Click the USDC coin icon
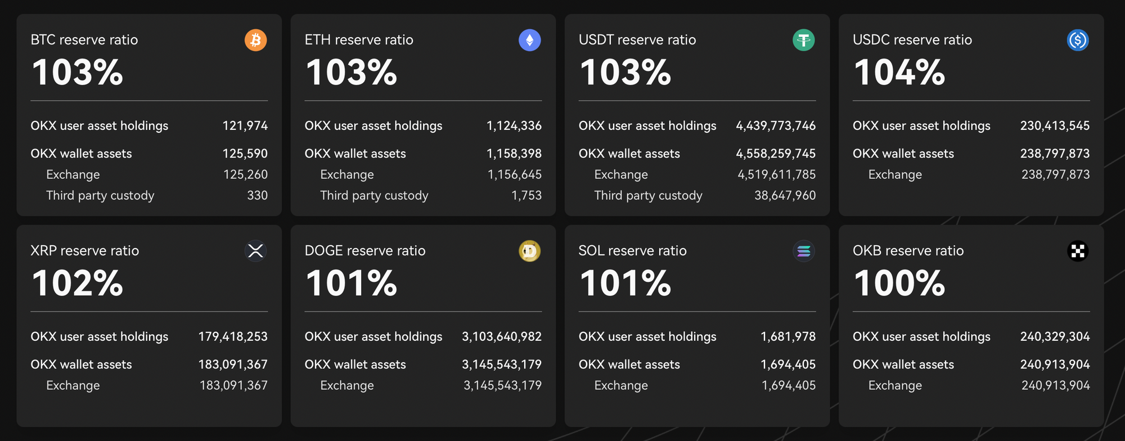Screen dimensions: 1125x441 1078,40
